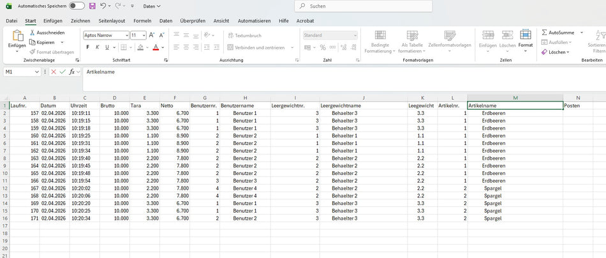Click the Undo arrow icon

coord(103,6)
